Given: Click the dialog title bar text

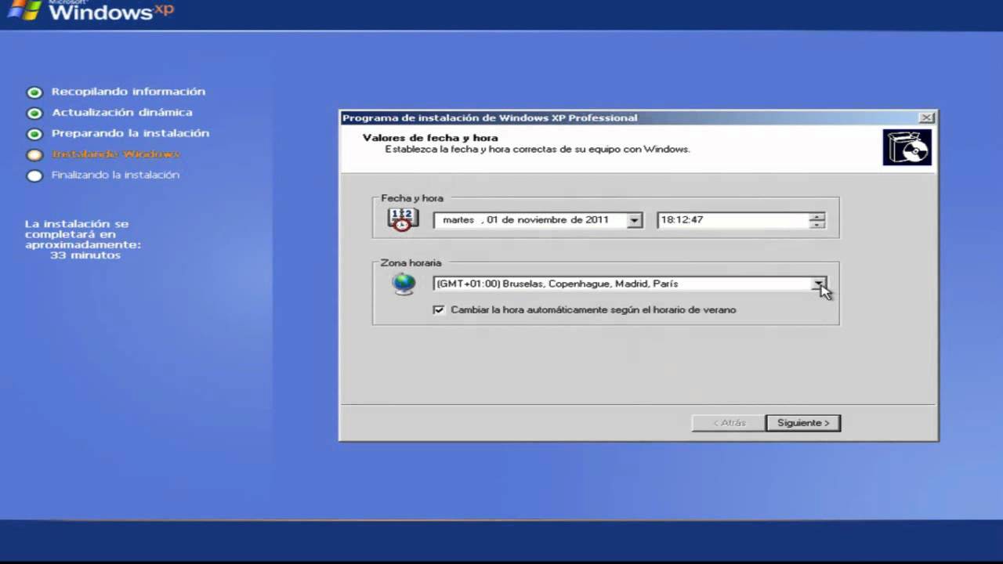Looking at the screenshot, I should [490, 118].
